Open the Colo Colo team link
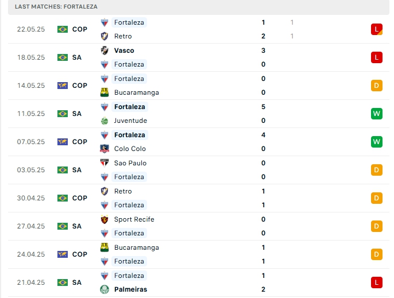This screenshot has height=298, width=394. (x=129, y=149)
